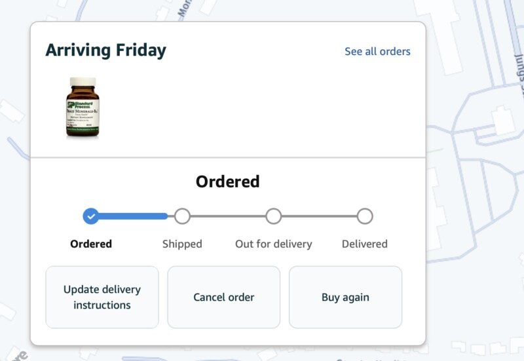Click the Shipped label under tracker
524x361 pixels.
coord(182,244)
